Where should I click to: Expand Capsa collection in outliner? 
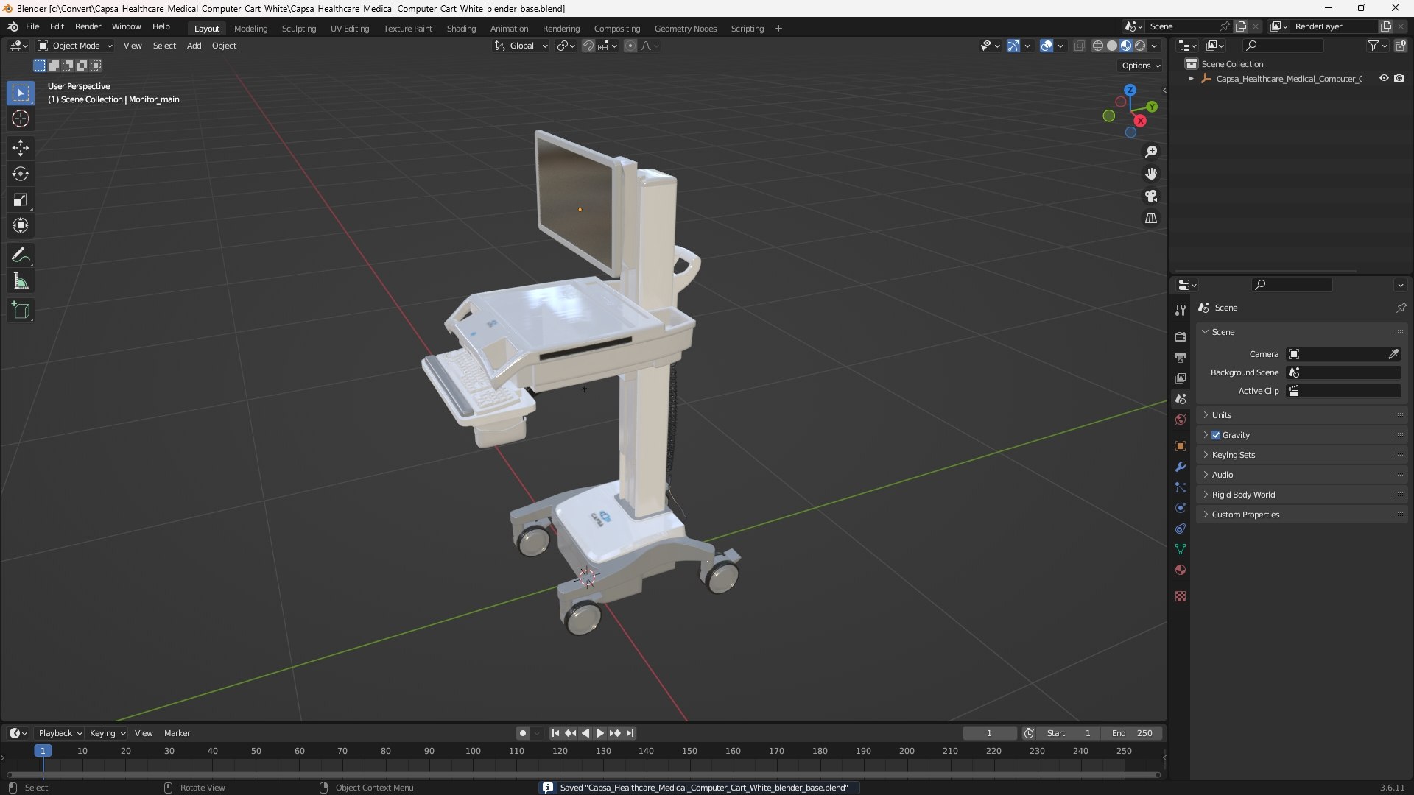[x=1192, y=78]
